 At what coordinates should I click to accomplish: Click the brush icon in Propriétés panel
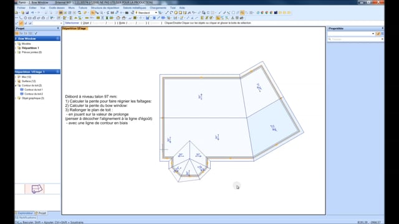[x=378, y=34]
